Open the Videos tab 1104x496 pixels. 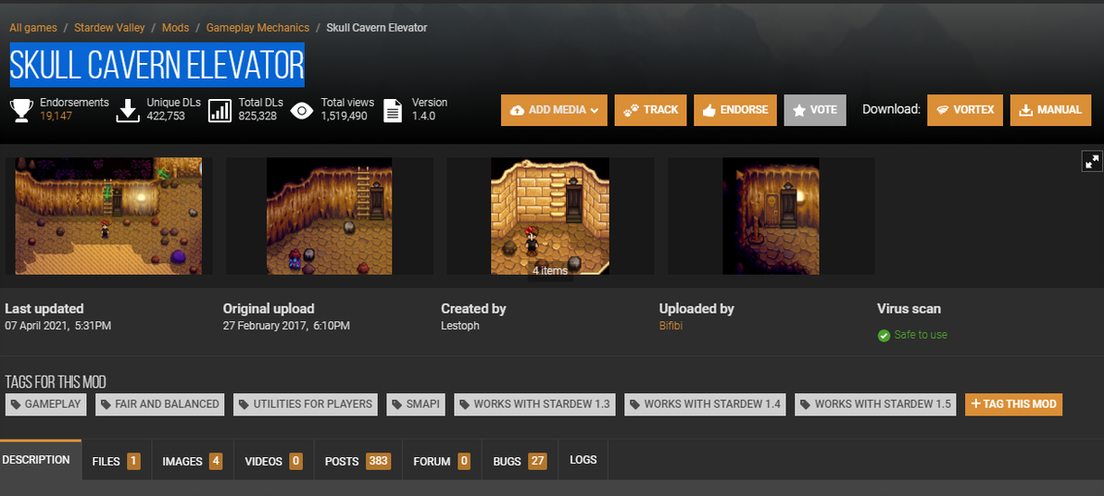tap(274, 462)
